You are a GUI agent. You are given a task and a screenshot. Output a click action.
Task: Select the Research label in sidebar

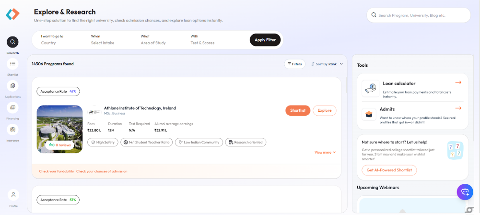[12, 53]
